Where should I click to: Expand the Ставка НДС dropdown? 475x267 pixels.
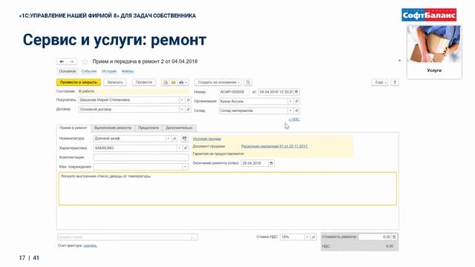(307, 237)
